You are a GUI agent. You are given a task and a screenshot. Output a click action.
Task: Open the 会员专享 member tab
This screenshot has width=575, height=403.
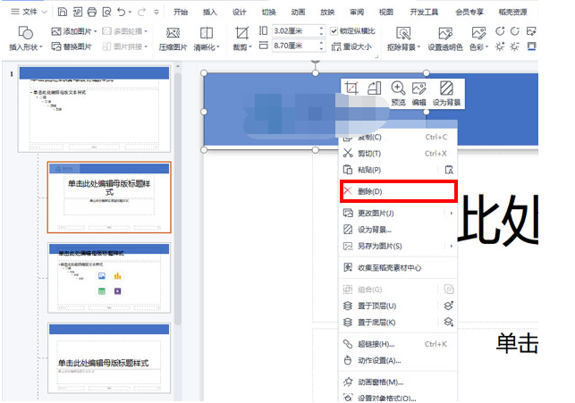469,12
